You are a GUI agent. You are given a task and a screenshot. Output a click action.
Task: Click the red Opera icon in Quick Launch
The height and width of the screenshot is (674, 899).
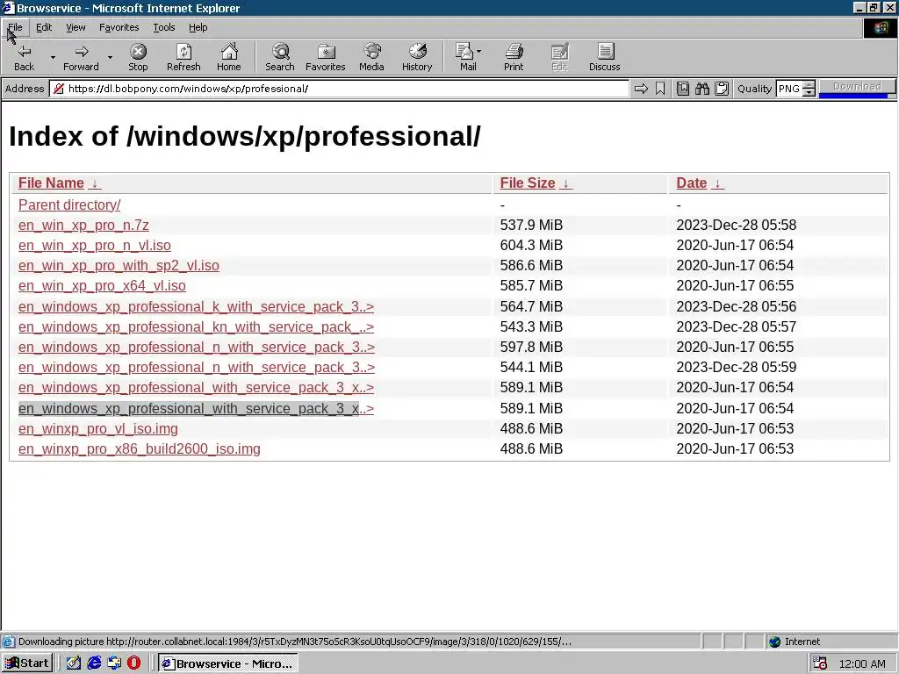point(133,663)
